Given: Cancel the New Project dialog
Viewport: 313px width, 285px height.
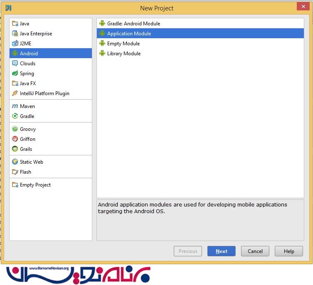Looking at the screenshot, I should click(x=255, y=251).
